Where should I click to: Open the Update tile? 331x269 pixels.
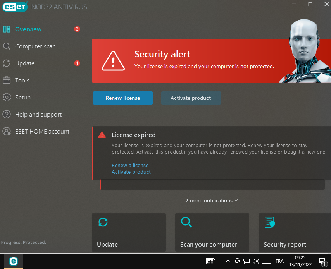129,232
